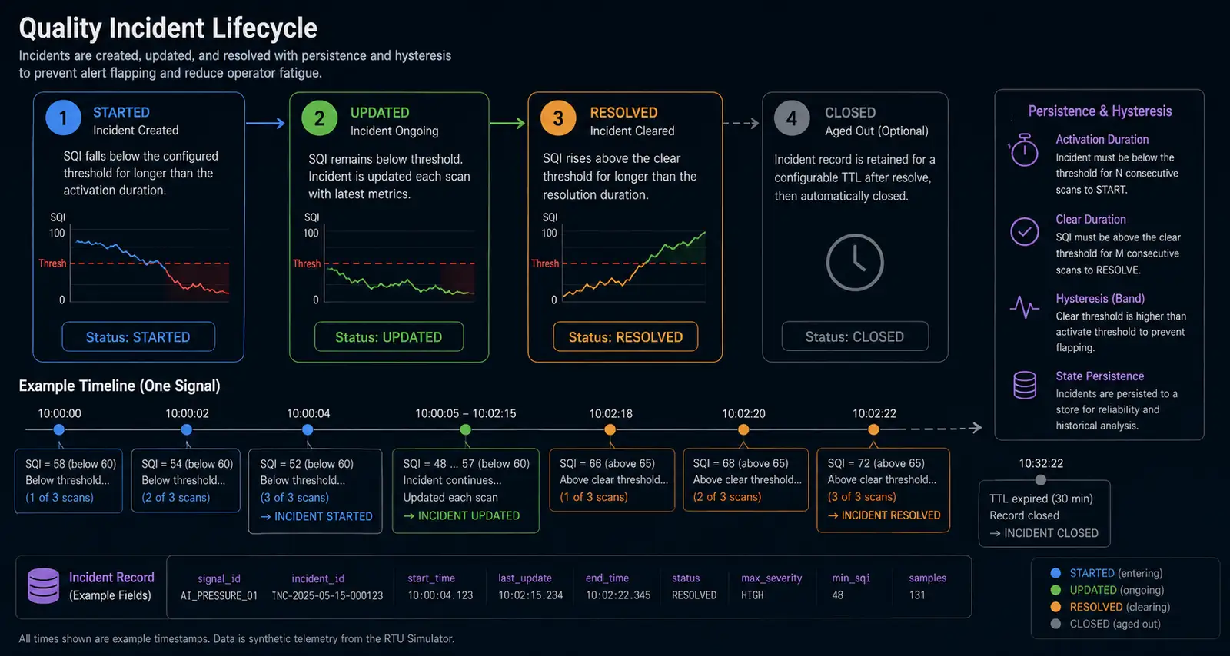This screenshot has width=1230, height=656.
Task: Click the green number 2 UPDATED circle
Action: tap(319, 118)
